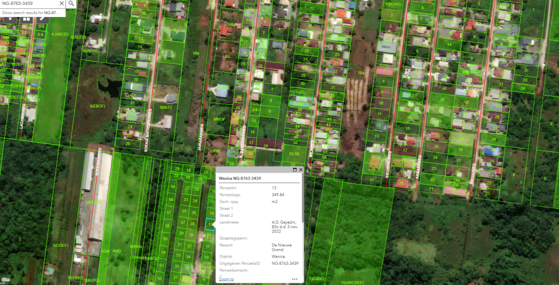Maximize the Wanica parcel info popup
559x285 pixels.
[295, 170]
